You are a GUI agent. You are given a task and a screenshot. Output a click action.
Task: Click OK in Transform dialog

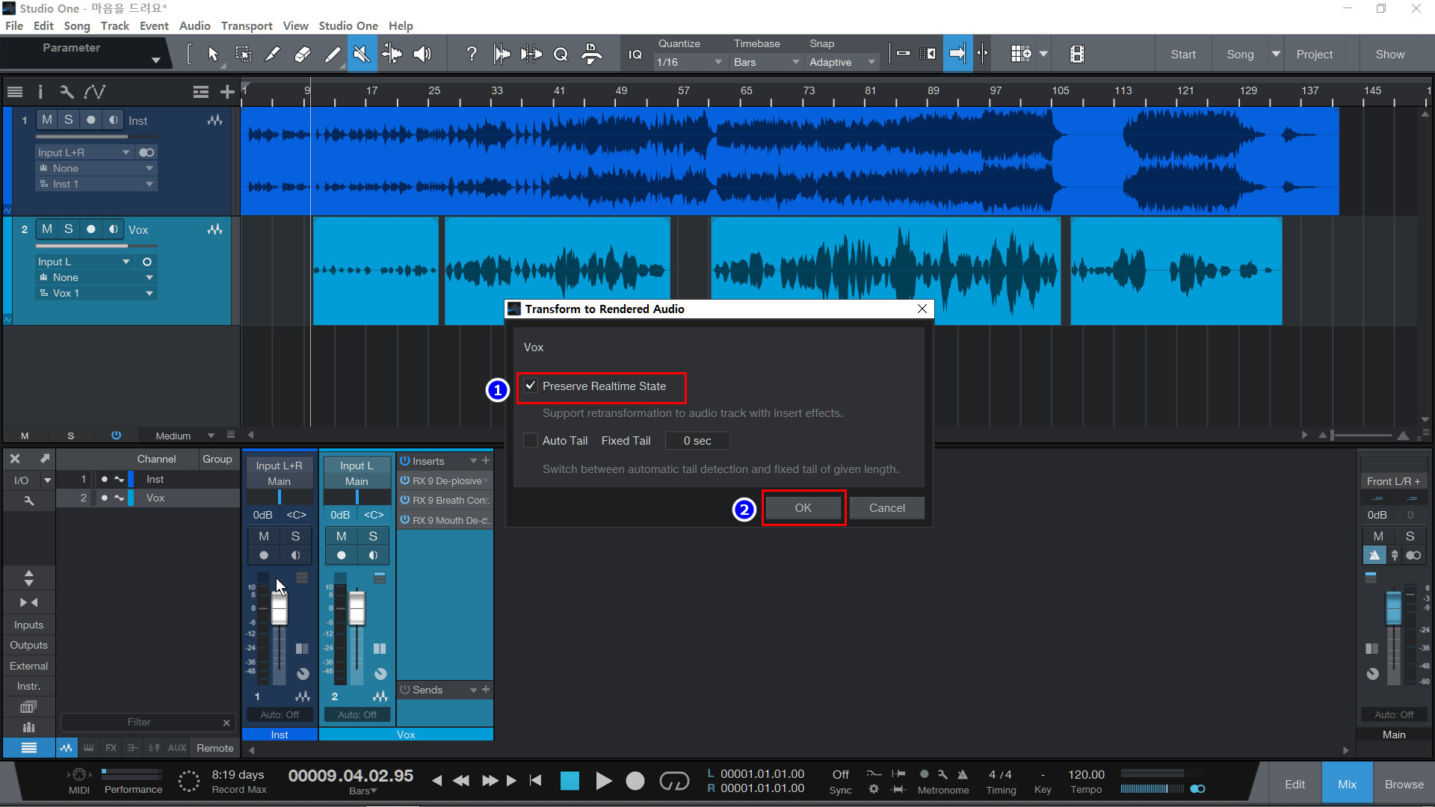803,508
